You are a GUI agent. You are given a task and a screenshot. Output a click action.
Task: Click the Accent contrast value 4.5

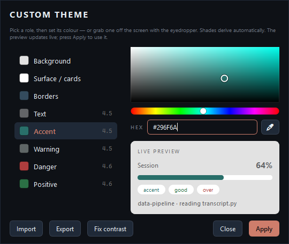(x=107, y=131)
